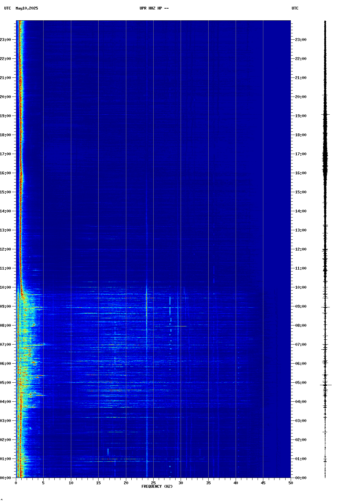This screenshot has height=503, width=339.
Task: Click the right-axis '05:00' time label
Action: pos(301,383)
